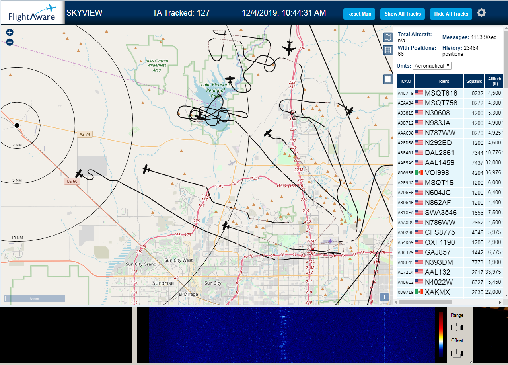Select N787WW aircraft row
The height and width of the screenshot is (365, 508).
click(451, 133)
